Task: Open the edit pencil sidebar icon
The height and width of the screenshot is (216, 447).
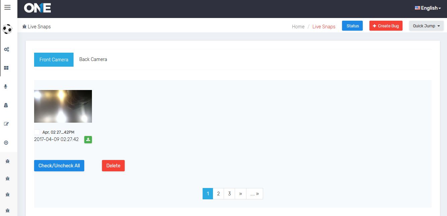Action: pos(6,124)
